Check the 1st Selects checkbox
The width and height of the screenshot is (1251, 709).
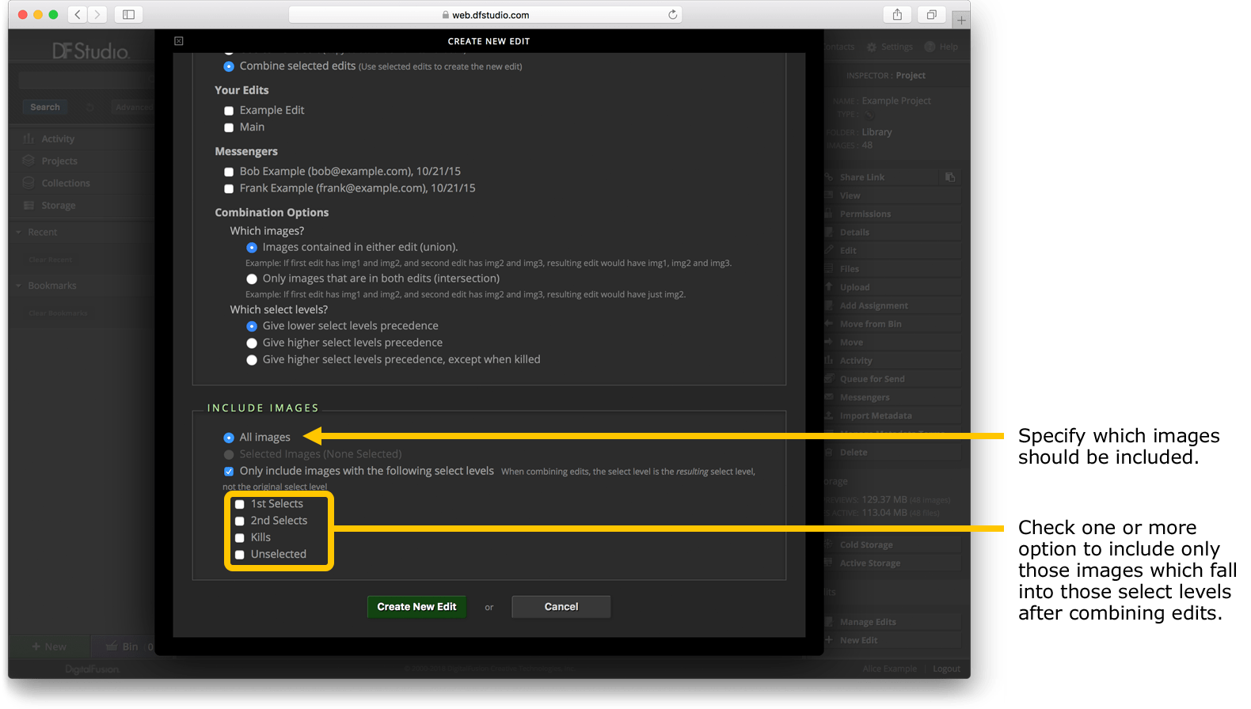(x=240, y=504)
